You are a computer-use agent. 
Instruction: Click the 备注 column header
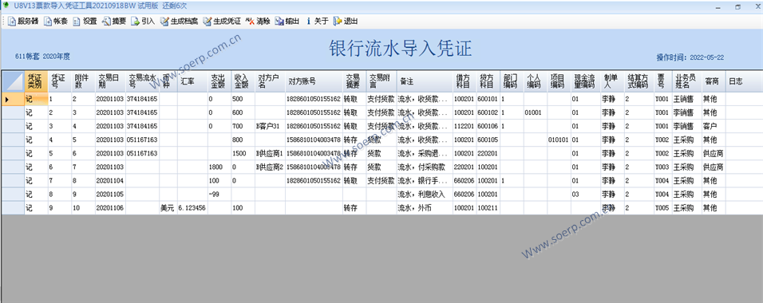coord(425,81)
